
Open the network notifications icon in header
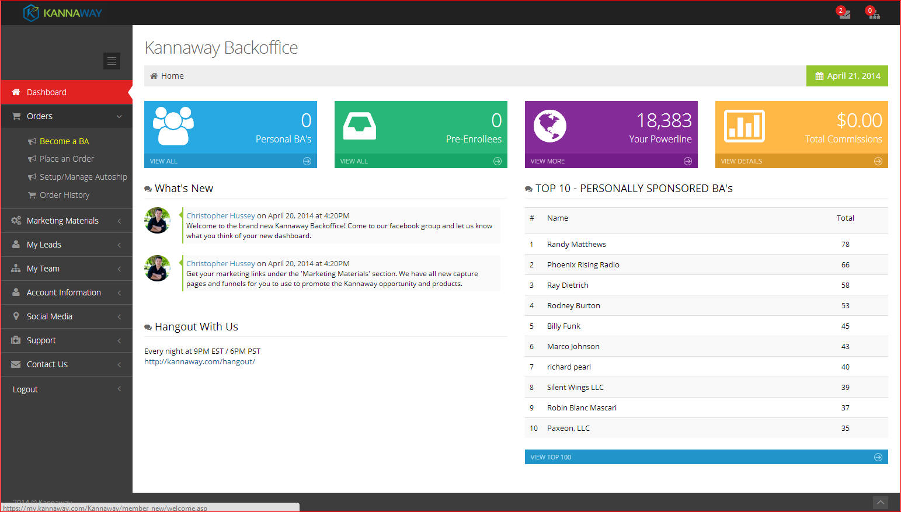coord(874,13)
